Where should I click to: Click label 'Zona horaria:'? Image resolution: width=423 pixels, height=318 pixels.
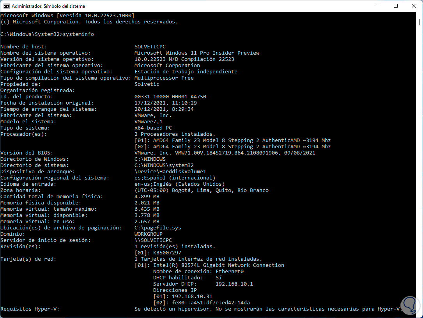click(x=21, y=190)
